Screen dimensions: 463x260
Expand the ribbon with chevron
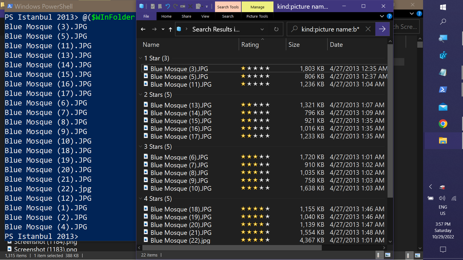(382, 16)
